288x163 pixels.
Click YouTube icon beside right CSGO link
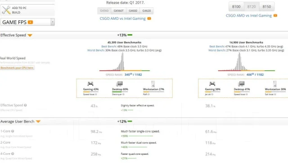[x=275, y=16]
